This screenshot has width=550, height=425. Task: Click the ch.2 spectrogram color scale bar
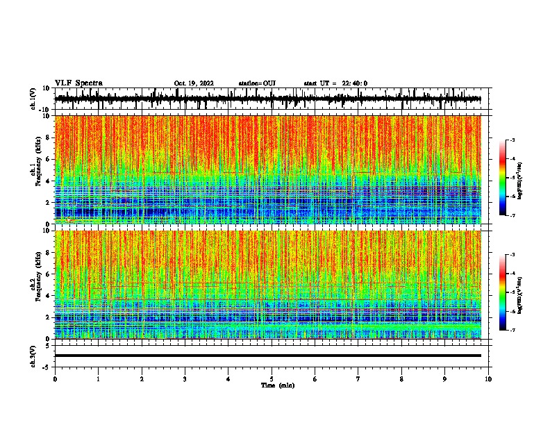pyautogui.click(x=503, y=292)
